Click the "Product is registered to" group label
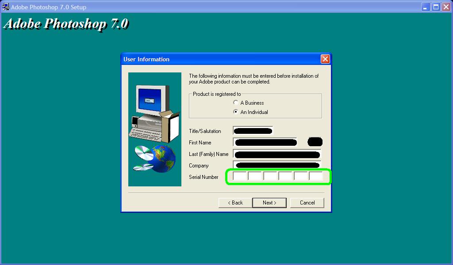This screenshot has height=265, width=453. tap(217, 94)
